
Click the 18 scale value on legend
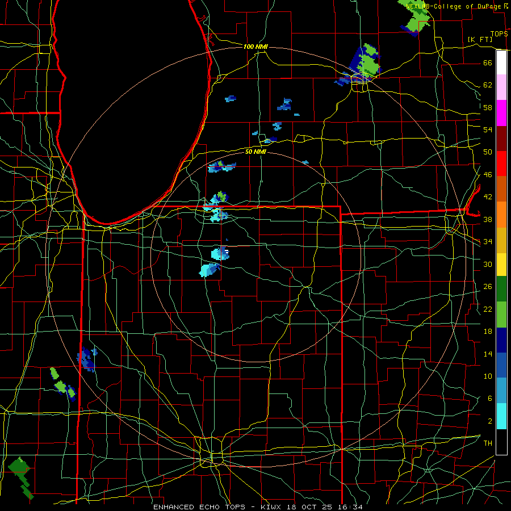488,332
